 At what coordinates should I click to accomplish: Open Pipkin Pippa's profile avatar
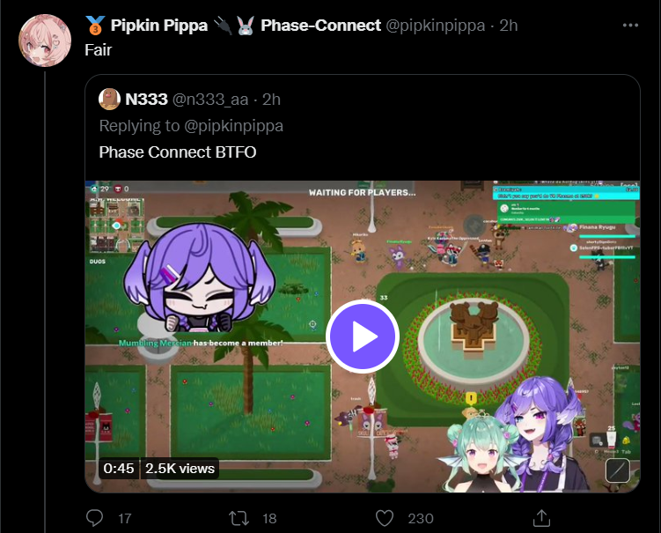(45, 41)
